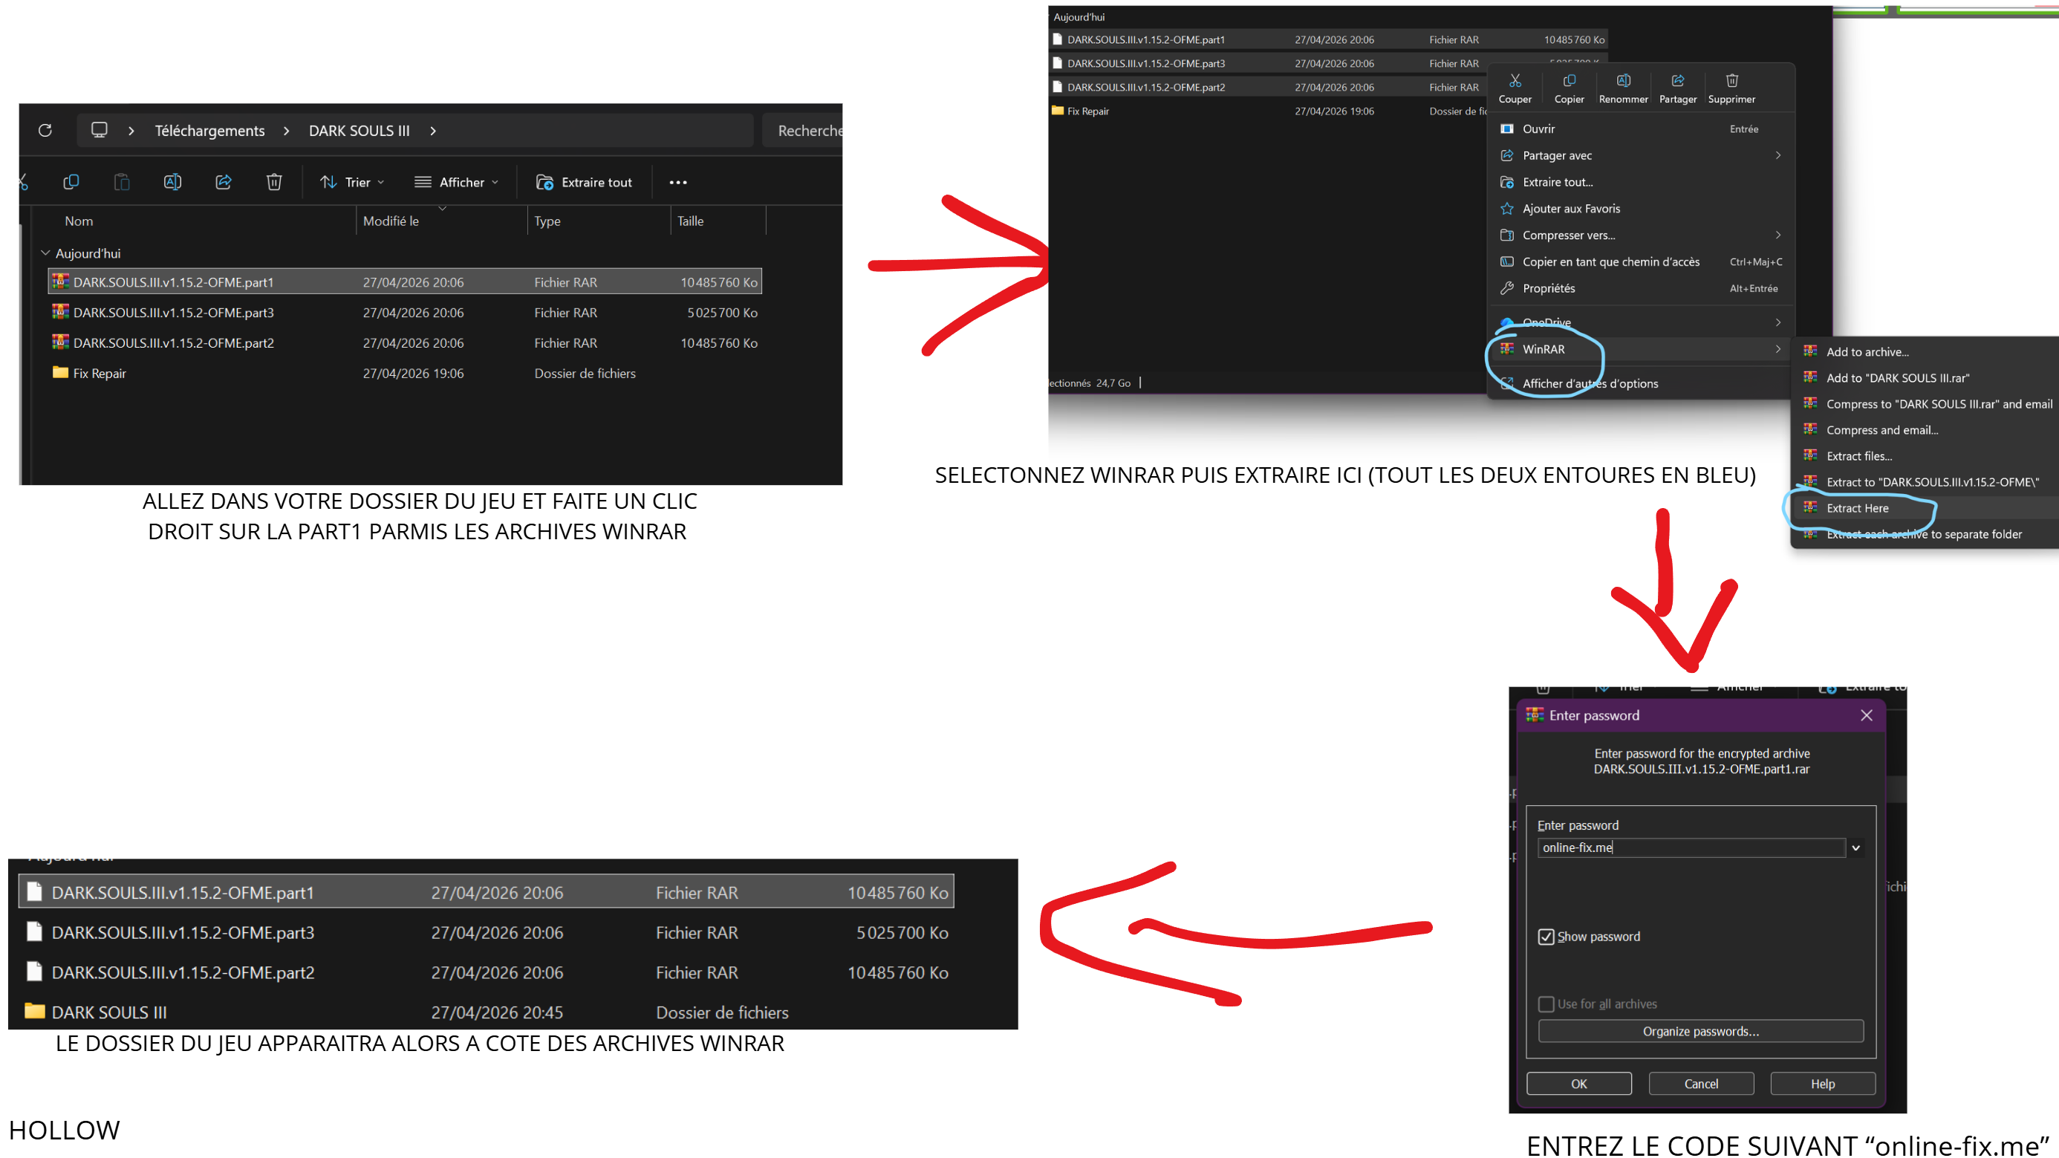Choose Extract Here in WinRAR submenu
2059x1158 pixels.
pyautogui.click(x=1926, y=507)
